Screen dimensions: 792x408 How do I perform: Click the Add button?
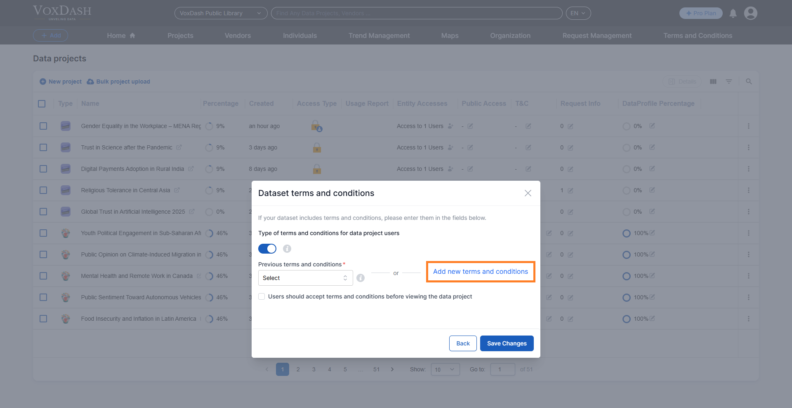point(50,35)
